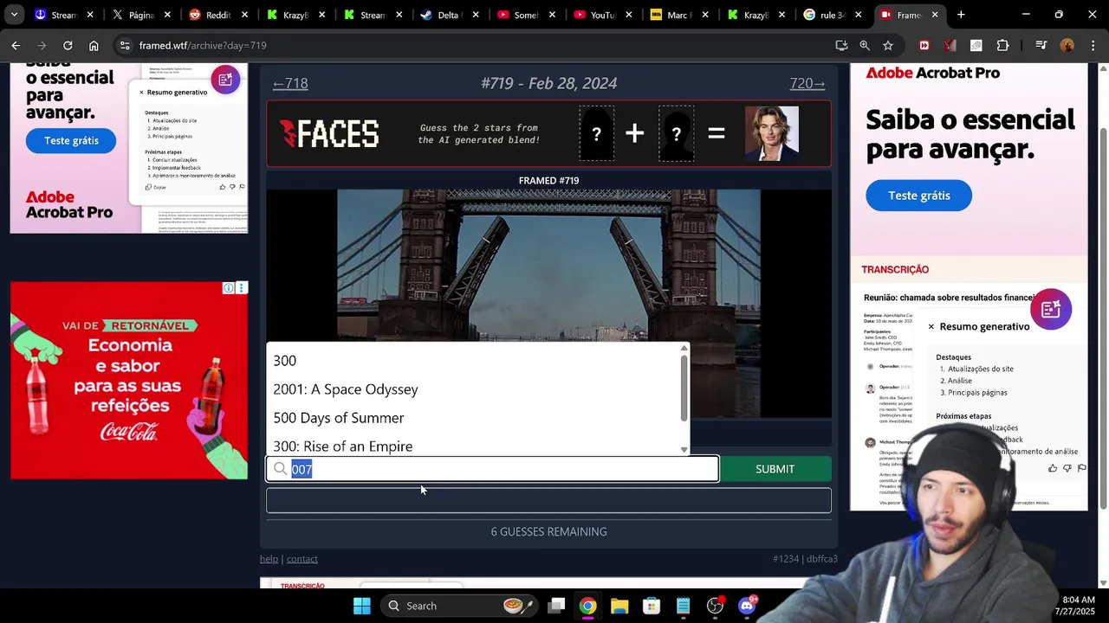Select '2001: A Space Odyssey' suggestion
This screenshot has height=623, width=1109.
pos(477,389)
